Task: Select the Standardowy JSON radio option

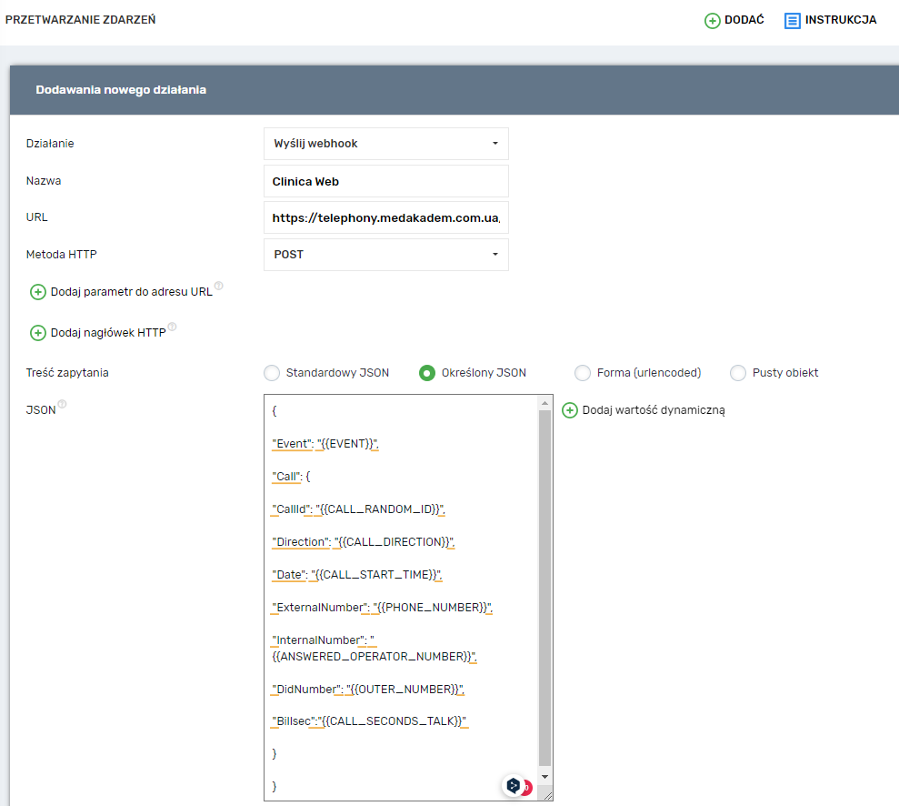Action: tap(272, 373)
